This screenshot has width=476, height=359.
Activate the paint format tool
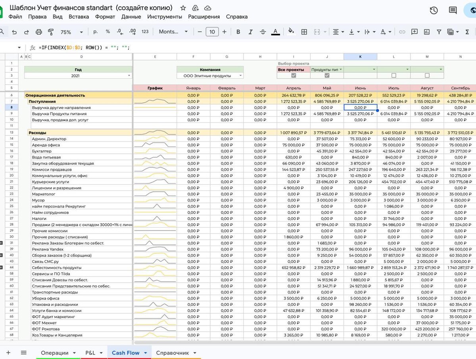(51, 32)
